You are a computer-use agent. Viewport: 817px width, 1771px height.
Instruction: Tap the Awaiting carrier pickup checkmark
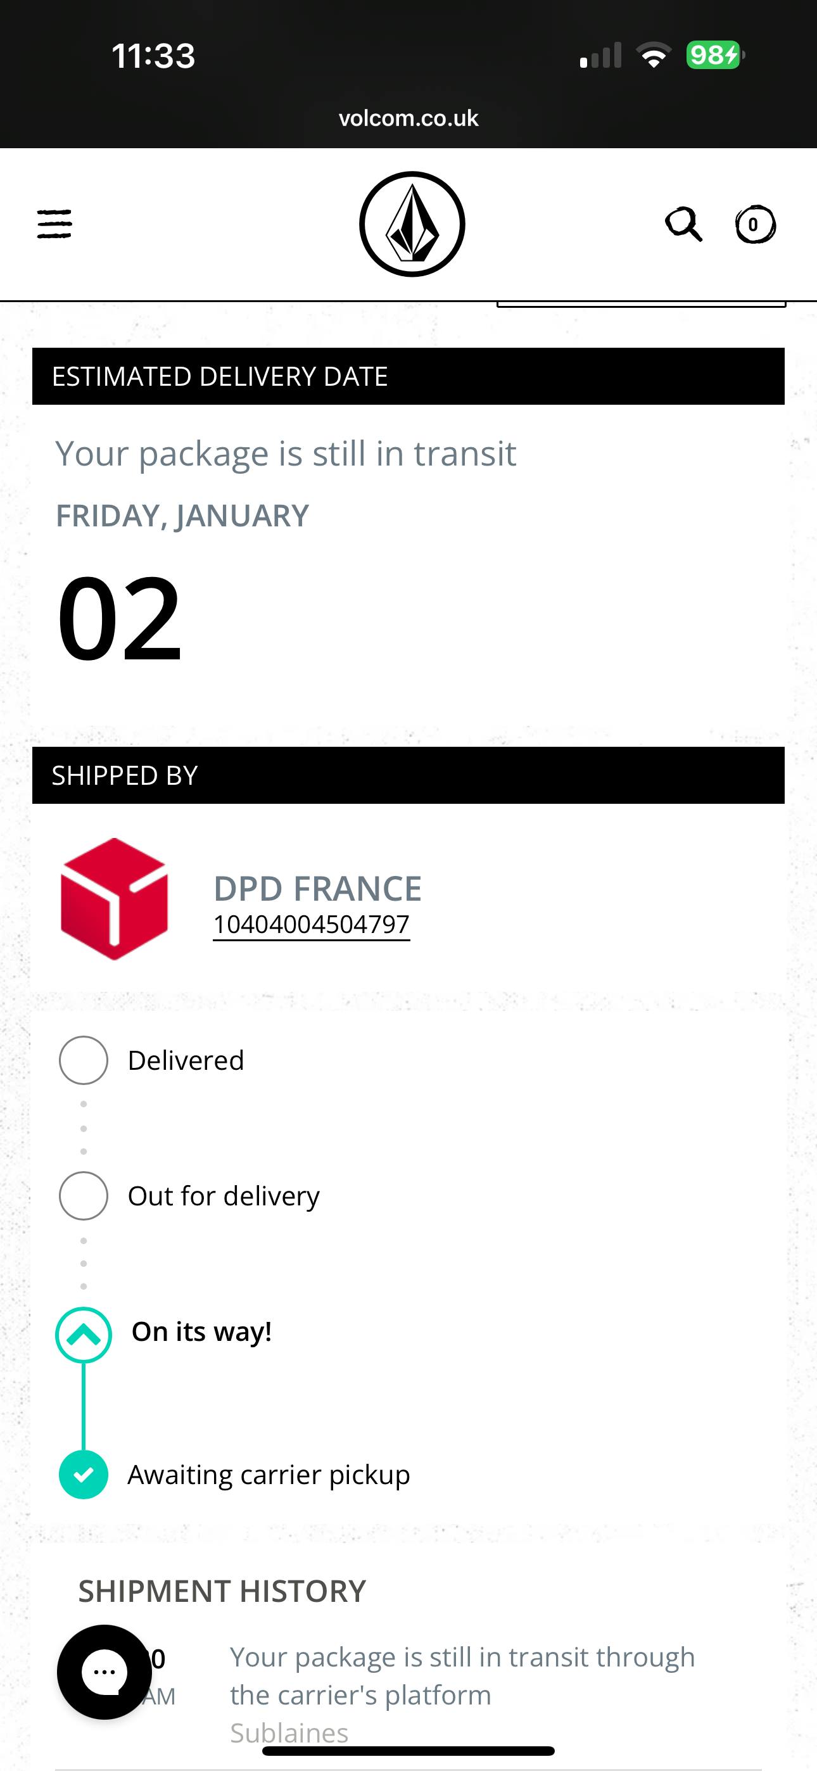pos(83,1474)
